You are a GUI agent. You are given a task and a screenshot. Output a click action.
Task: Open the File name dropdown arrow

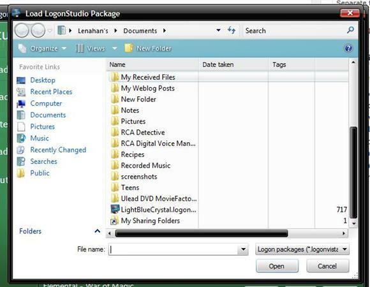[x=243, y=249]
